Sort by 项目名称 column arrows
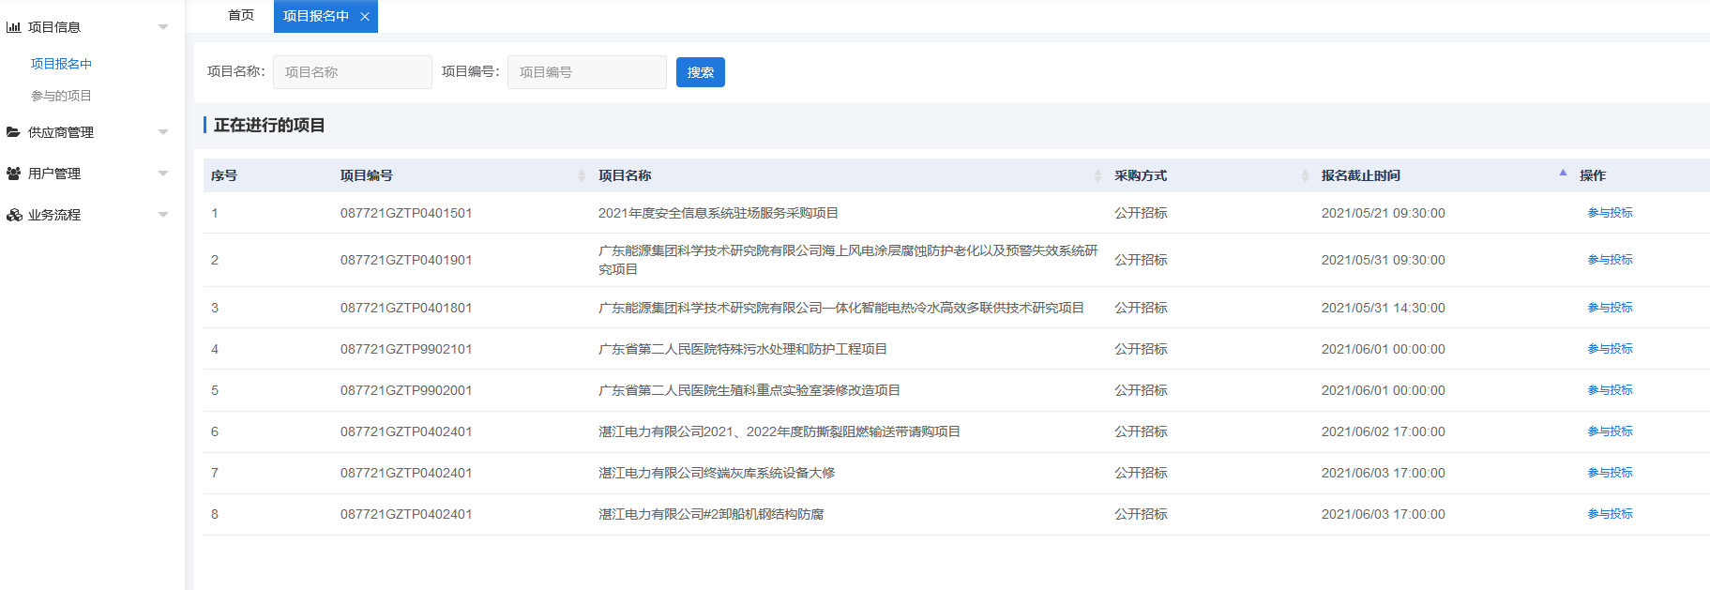The image size is (1710, 590). point(1097,175)
